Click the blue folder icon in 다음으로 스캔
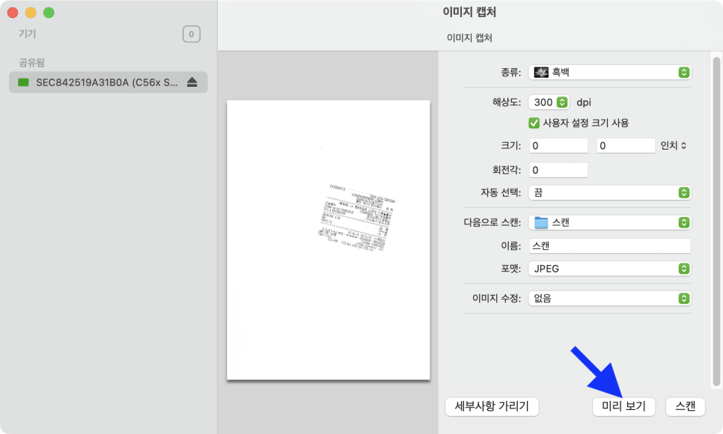This screenshot has width=723, height=434. 541,222
